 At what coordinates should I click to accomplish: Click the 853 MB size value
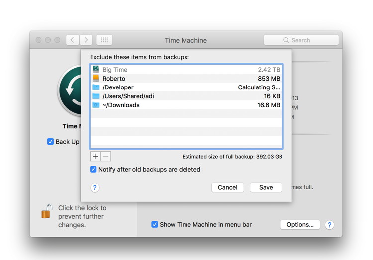[x=269, y=79]
